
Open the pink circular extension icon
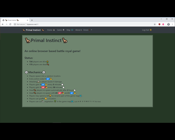click(163, 24)
